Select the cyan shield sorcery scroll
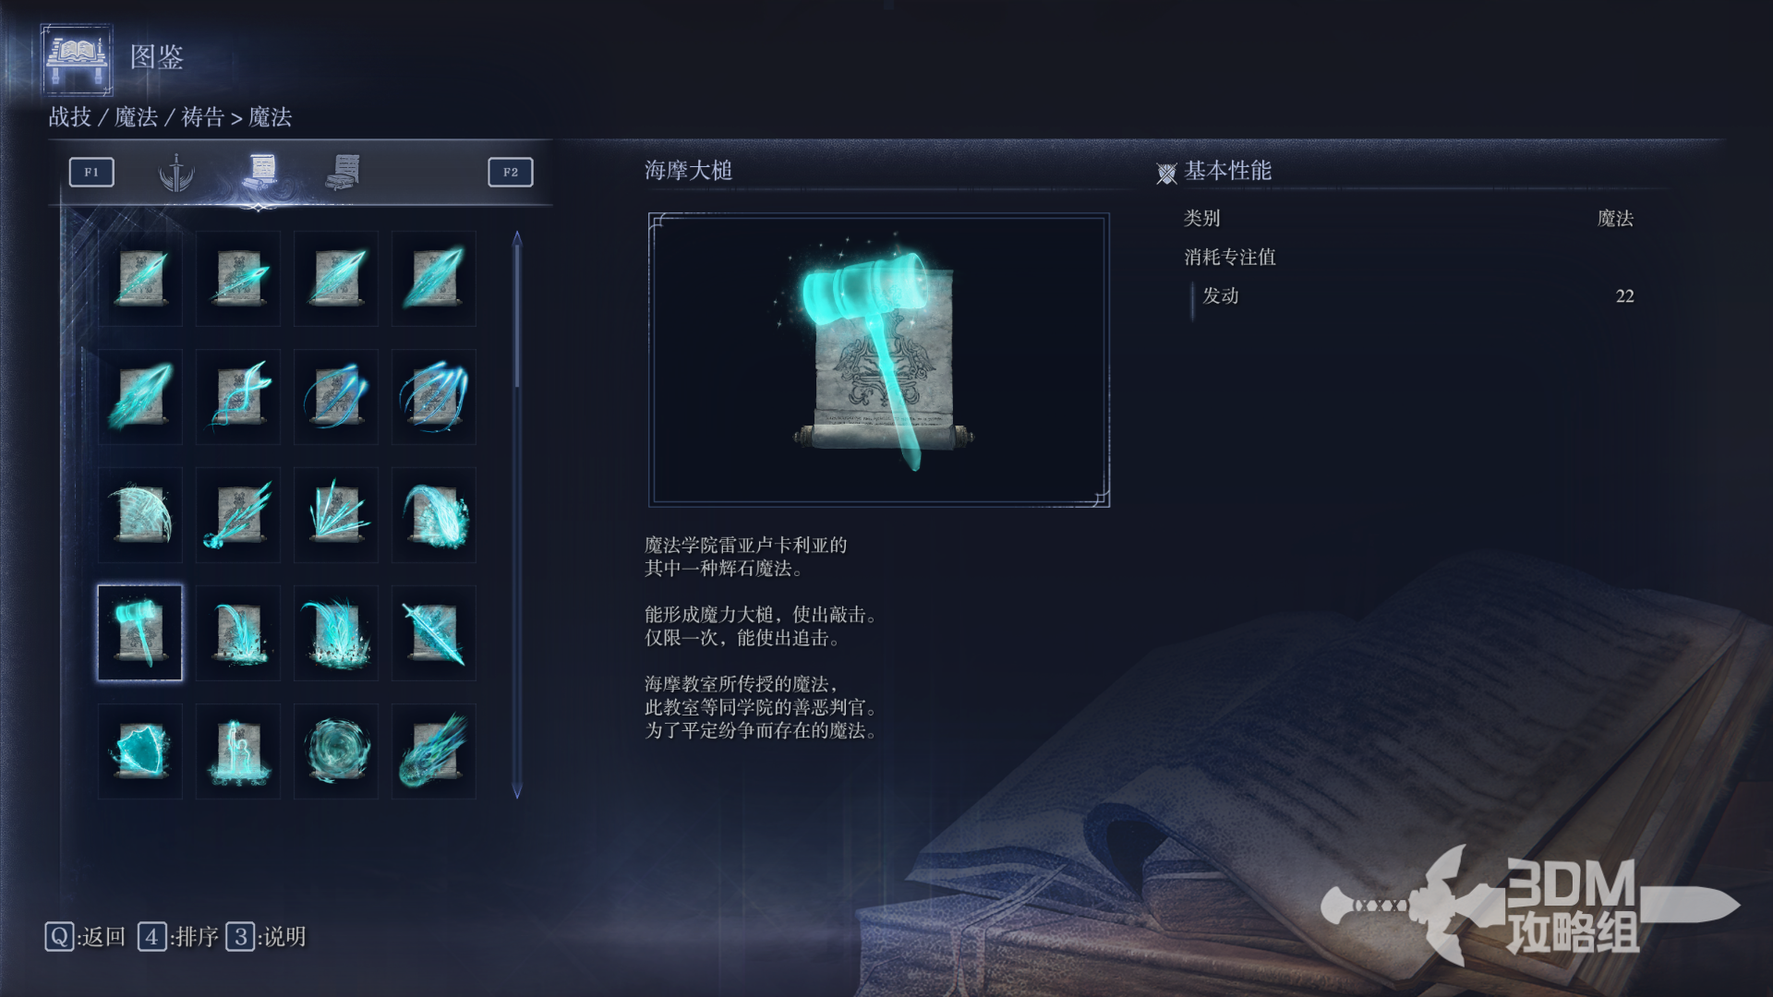Image resolution: width=1773 pixels, height=997 pixels. [x=140, y=751]
